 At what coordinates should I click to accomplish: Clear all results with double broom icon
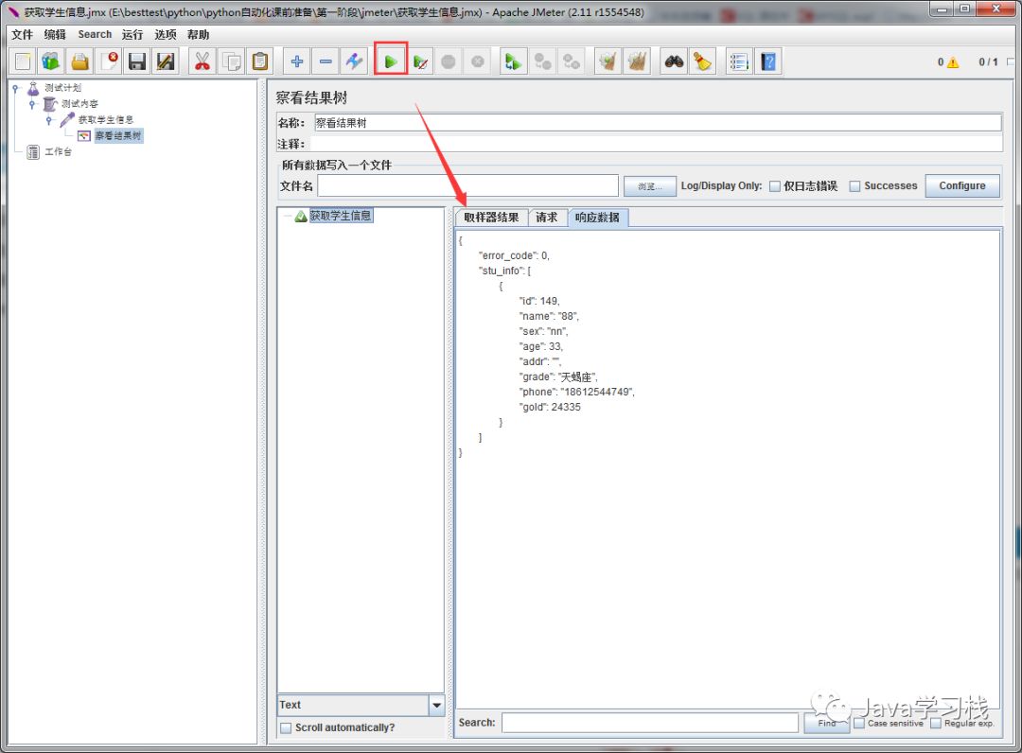[637, 61]
